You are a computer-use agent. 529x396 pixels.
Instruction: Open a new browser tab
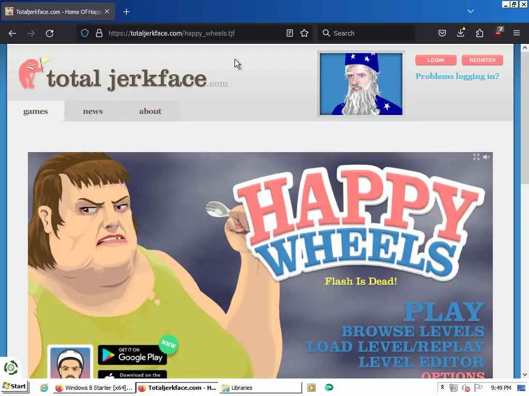(126, 12)
